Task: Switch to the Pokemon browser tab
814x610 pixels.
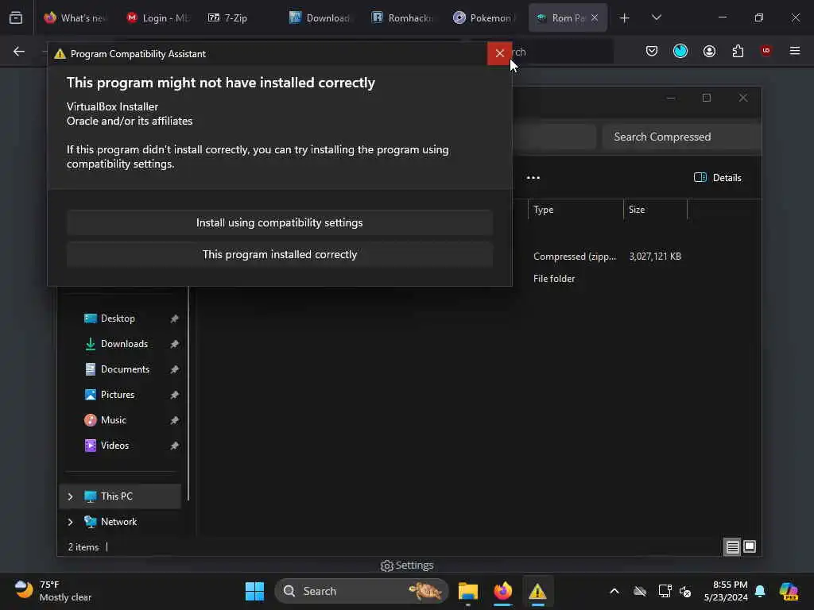Action: 483,18
